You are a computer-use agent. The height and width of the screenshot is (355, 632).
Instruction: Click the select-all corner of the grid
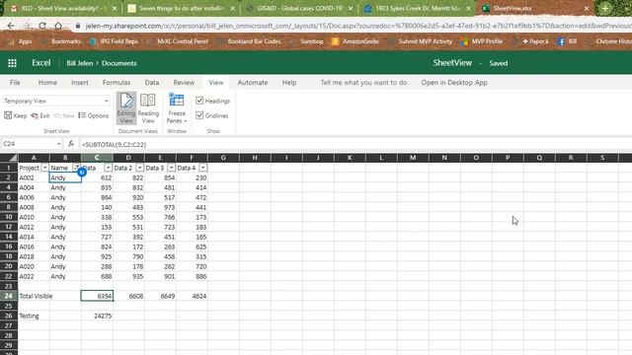(x=9, y=158)
